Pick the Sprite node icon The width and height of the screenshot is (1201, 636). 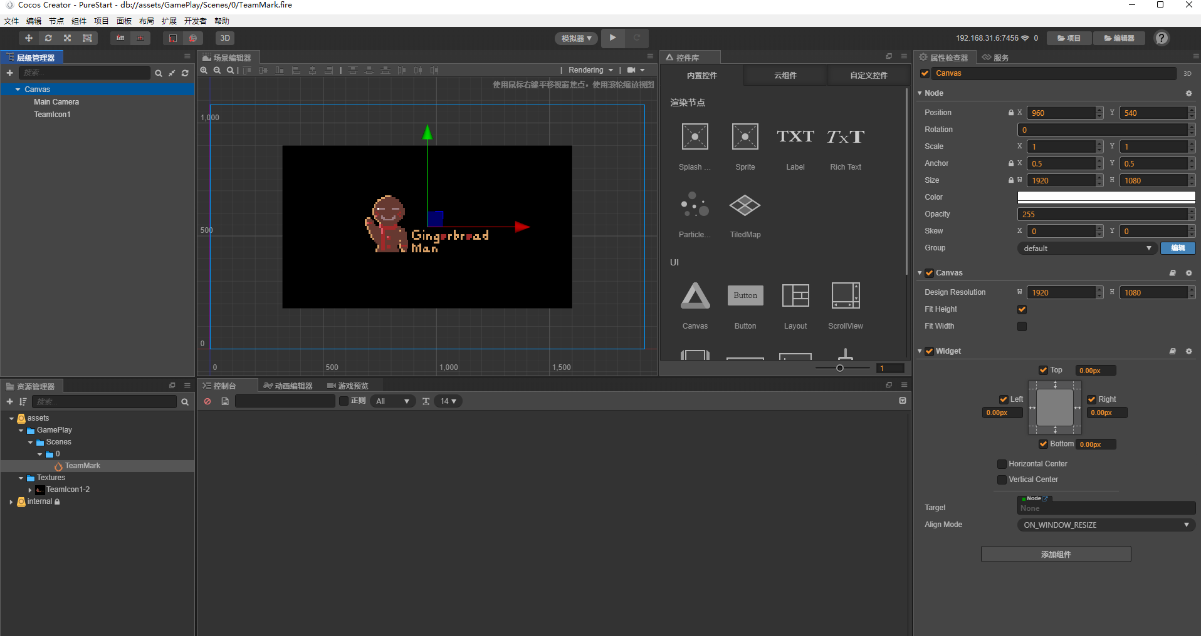pos(745,136)
